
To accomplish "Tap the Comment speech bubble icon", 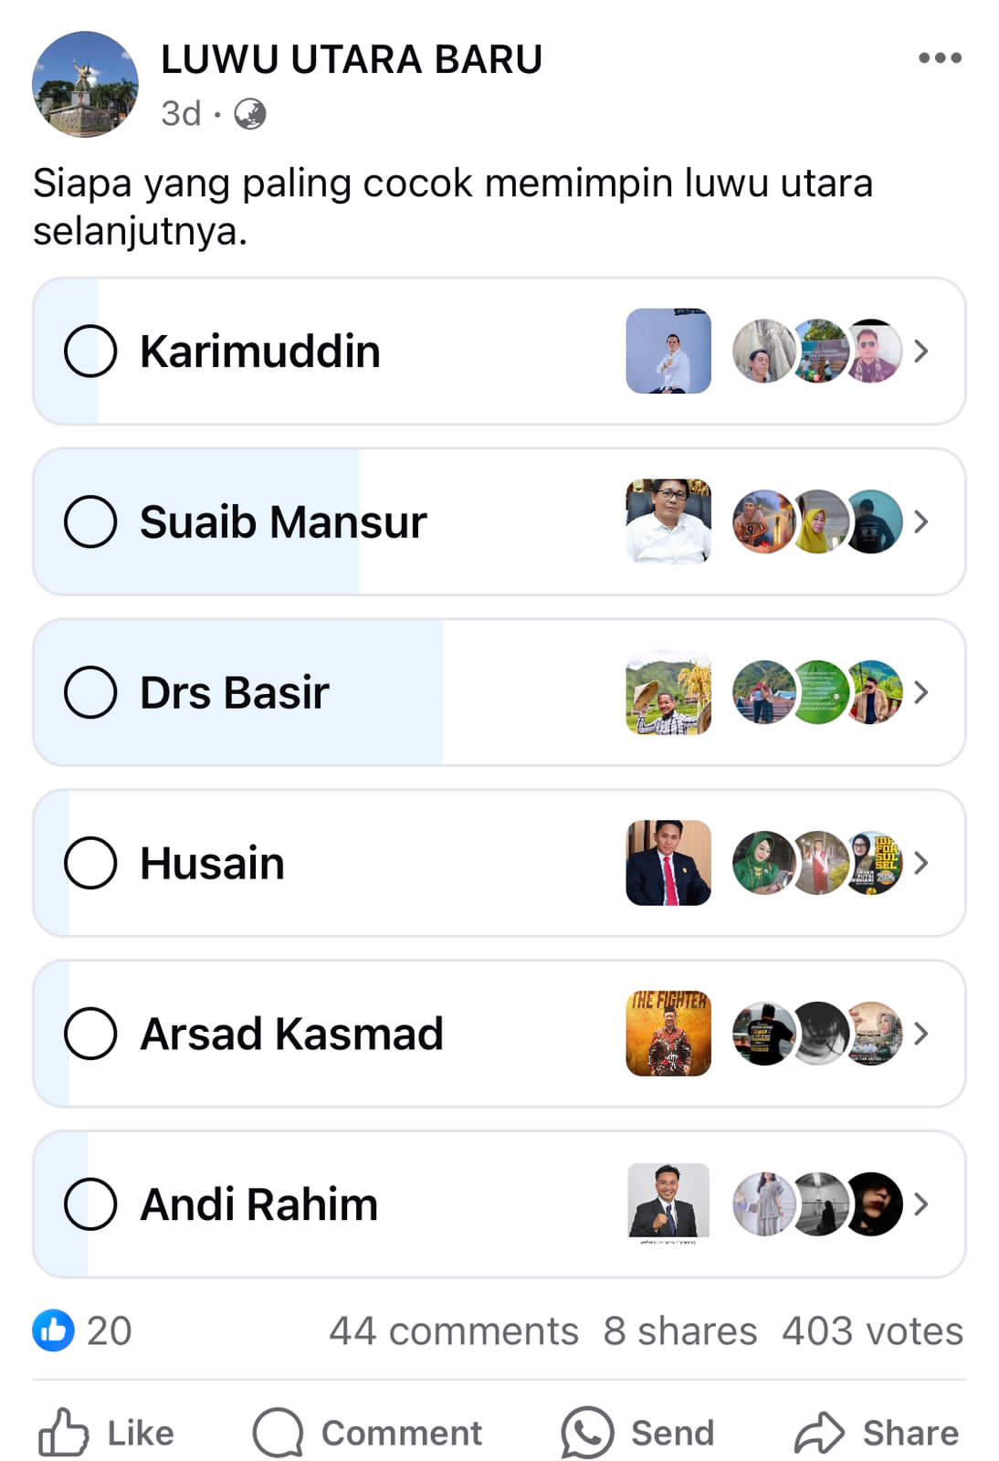I will pyautogui.click(x=278, y=1432).
